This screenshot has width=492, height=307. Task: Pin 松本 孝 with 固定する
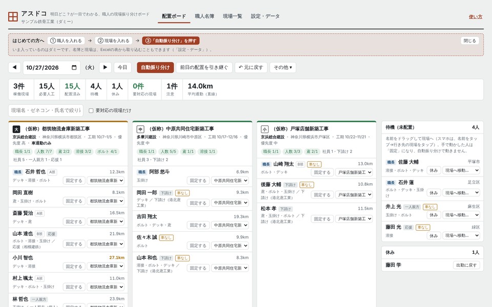click(322, 218)
